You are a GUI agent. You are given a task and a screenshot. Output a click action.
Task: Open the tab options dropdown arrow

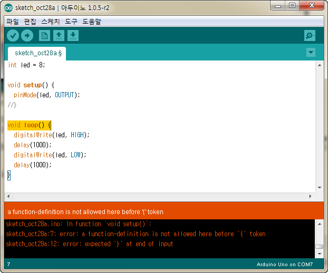(311, 52)
